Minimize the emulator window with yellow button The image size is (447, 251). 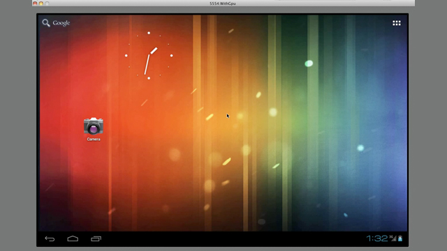tap(41, 3)
